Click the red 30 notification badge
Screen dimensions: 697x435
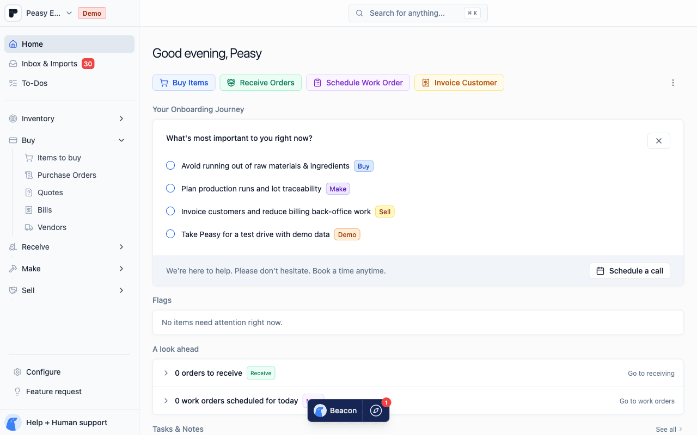pos(88,64)
